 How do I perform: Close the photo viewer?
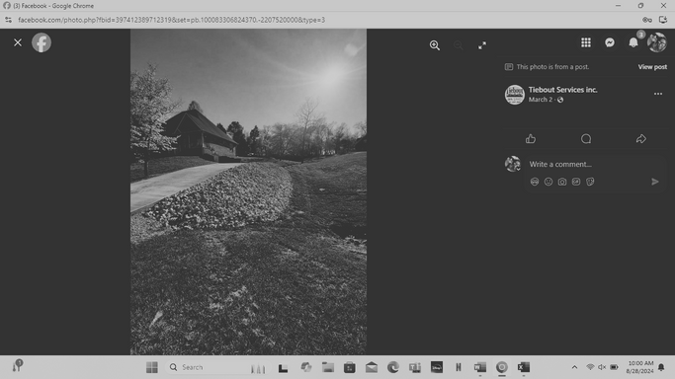click(x=18, y=42)
